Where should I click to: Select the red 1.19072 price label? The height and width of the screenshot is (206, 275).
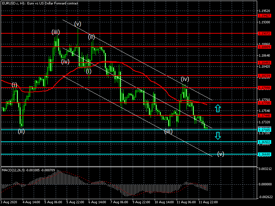tap(264, 33)
